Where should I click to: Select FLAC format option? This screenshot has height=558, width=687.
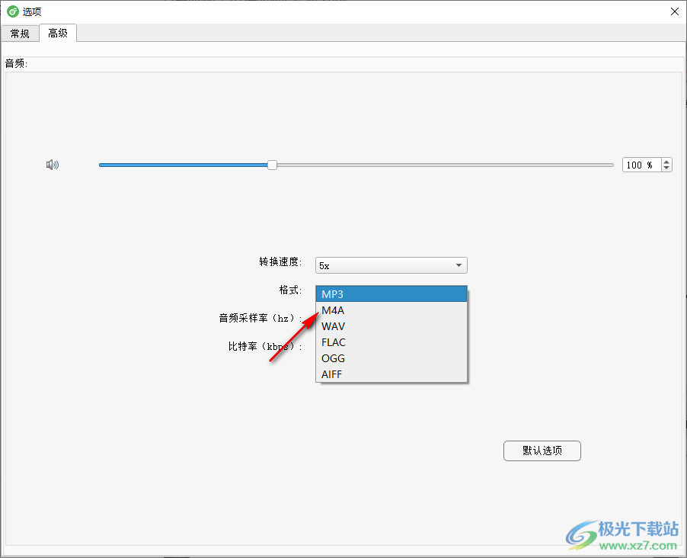click(x=391, y=342)
